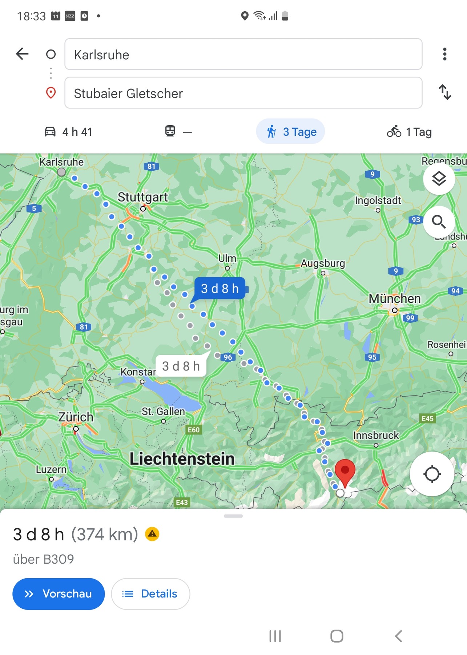Swap start and destination with arrows icon
The height and width of the screenshot is (655, 467).
click(x=444, y=92)
